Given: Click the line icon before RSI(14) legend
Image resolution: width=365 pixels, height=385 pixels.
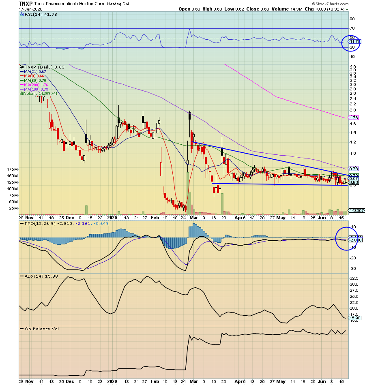Looking at the screenshot, I should point(21,15).
